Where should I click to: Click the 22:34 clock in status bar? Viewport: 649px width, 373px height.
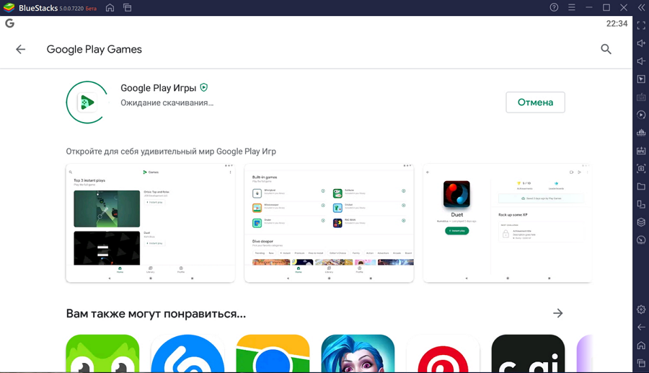(x=617, y=24)
